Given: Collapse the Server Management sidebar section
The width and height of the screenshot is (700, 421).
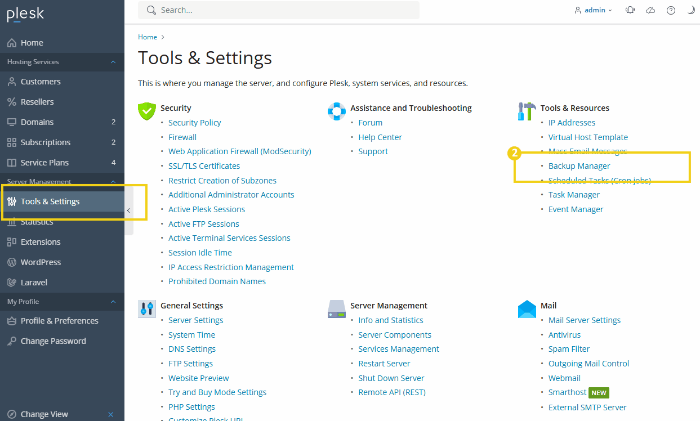Looking at the screenshot, I should click(x=113, y=182).
